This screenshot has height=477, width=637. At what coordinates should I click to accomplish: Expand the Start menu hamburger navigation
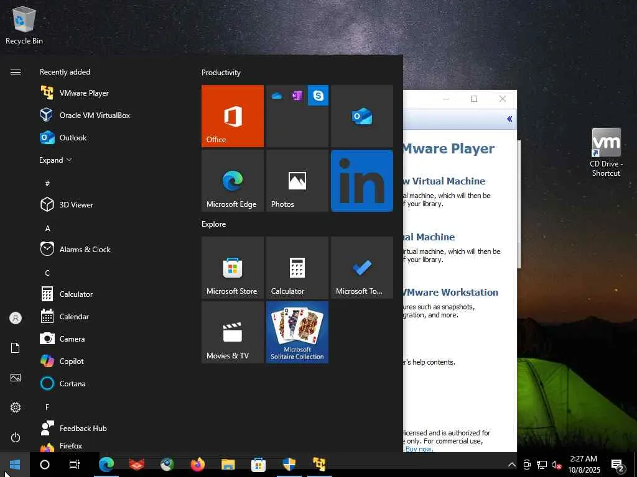tap(16, 73)
